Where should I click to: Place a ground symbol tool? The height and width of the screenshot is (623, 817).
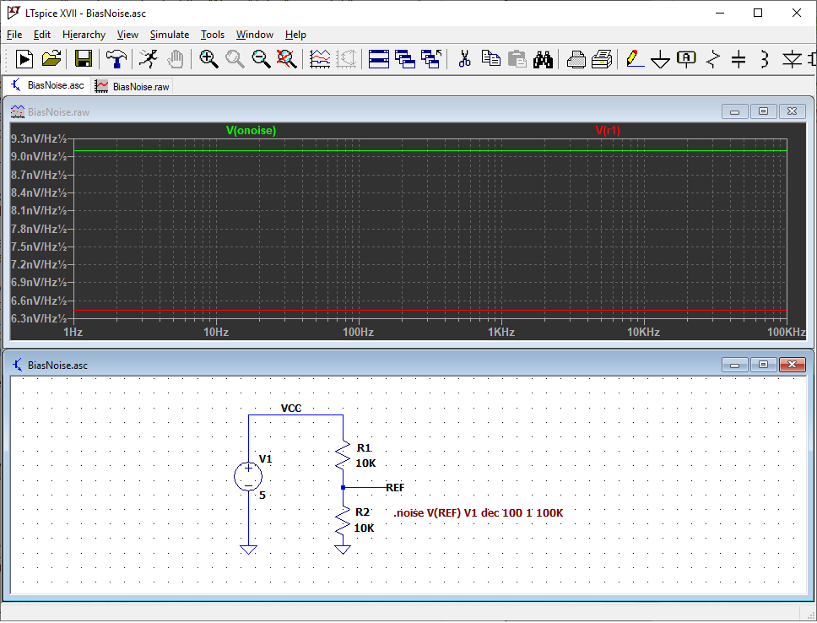660,60
